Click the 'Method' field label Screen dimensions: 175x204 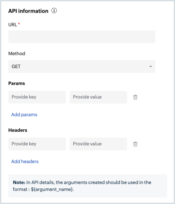pyautogui.click(x=17, y=54)
